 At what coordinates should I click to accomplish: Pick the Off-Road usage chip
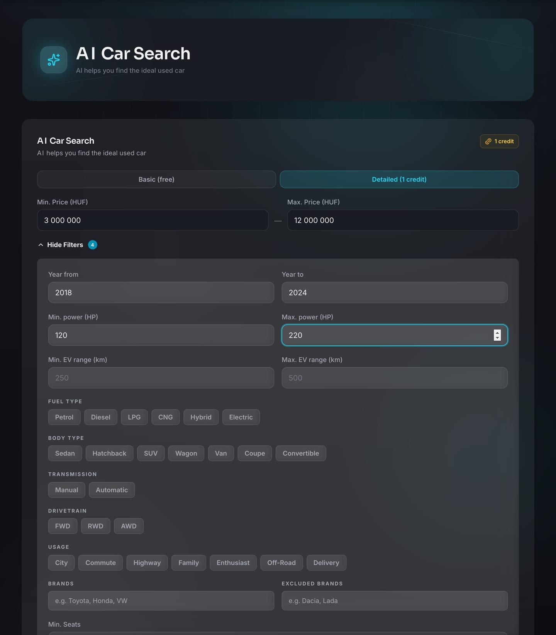click(x=281, y=563)
